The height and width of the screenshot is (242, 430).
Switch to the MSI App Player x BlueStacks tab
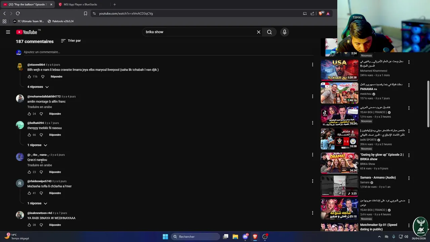click(x=81, y=4)
